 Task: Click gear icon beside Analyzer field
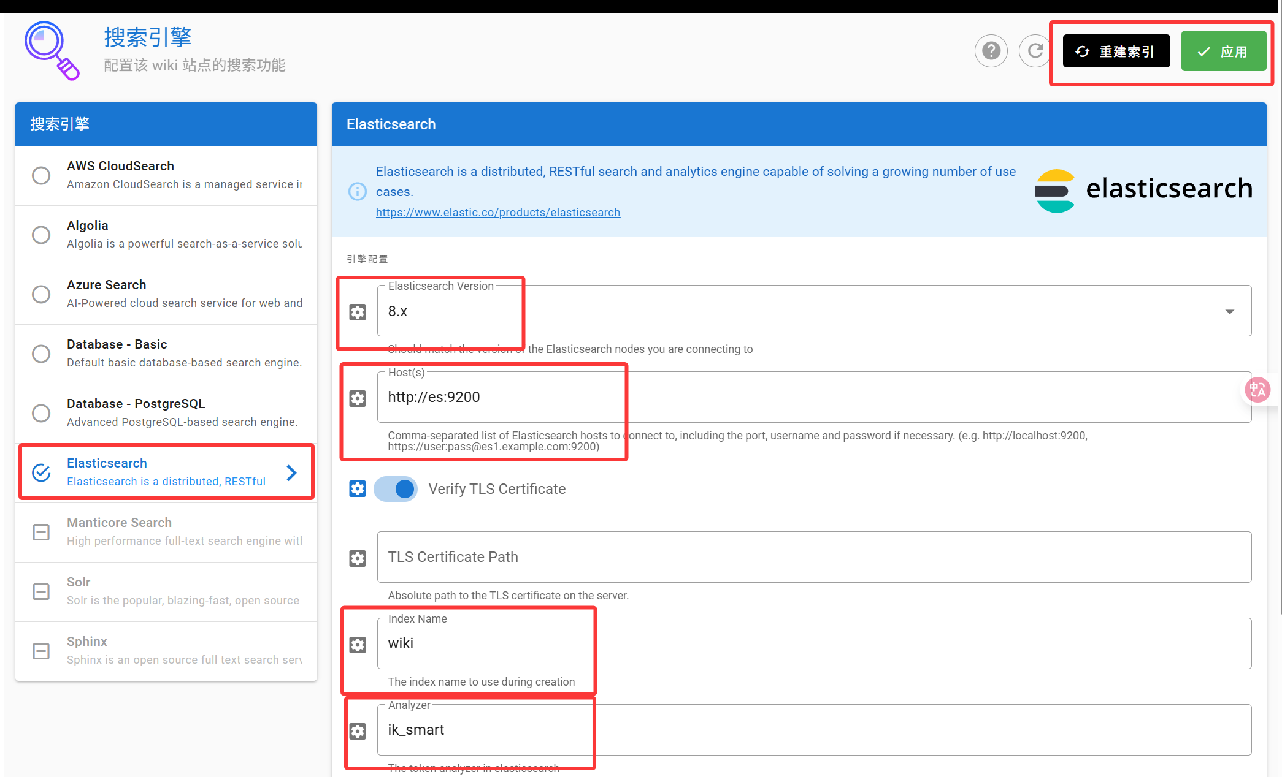coord(358,731)
